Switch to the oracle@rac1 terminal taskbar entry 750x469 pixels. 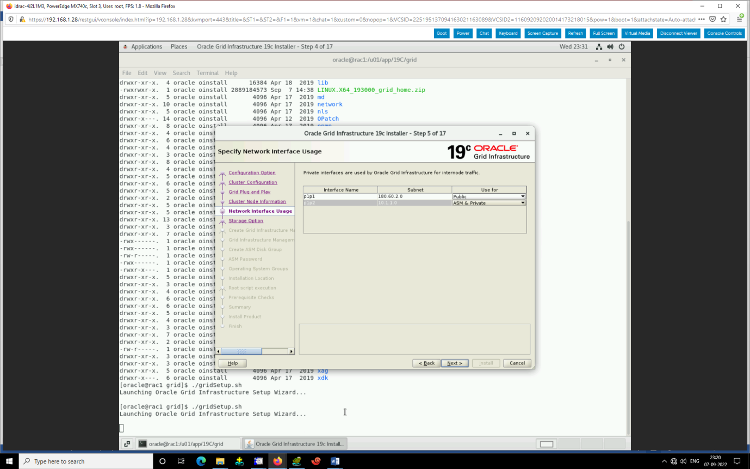click(x=187, y=444)
